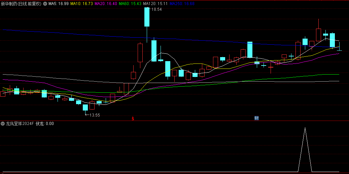Select the MA60: 15.43 label

(130, 4)
